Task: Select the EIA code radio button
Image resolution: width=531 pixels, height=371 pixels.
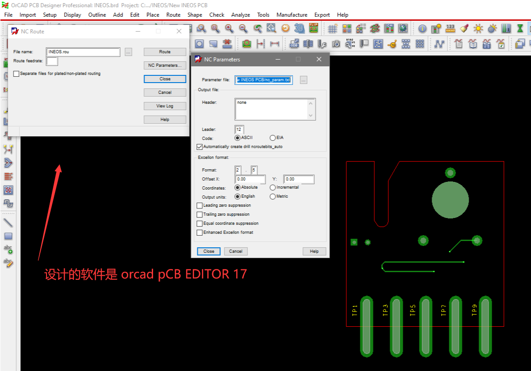Action: click(x=273, y=138)
